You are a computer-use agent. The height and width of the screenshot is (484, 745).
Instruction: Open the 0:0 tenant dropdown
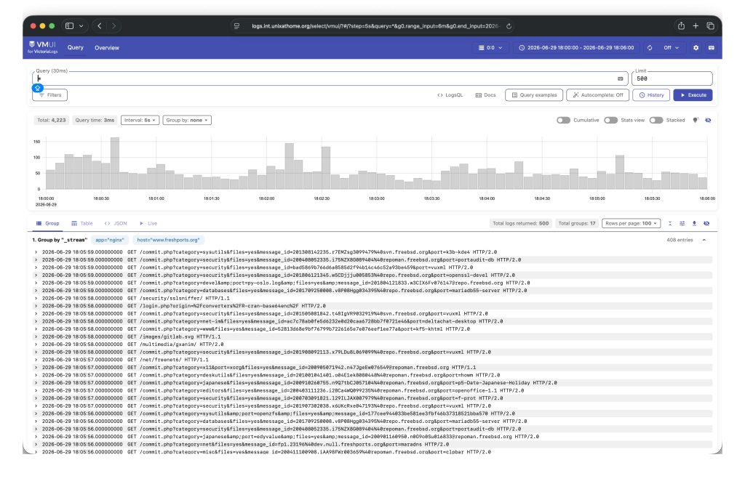pyautogui.click(x=490, y=48)
